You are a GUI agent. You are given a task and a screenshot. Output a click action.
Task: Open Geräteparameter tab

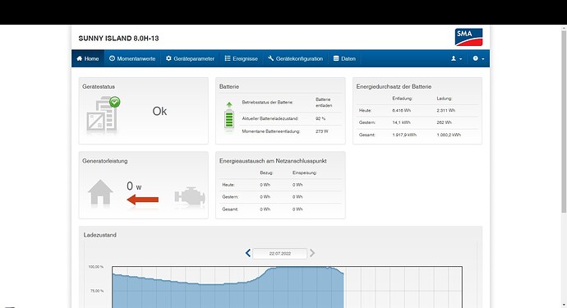click(190, 58)
